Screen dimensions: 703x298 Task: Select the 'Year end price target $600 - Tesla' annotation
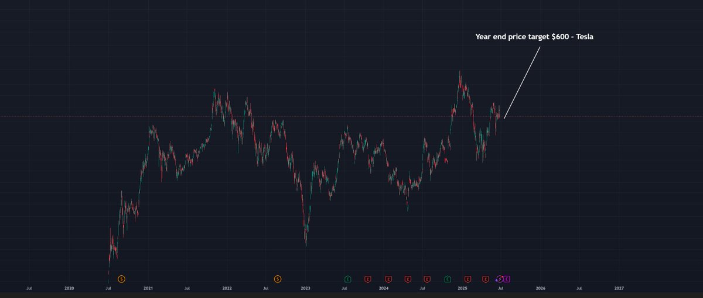click(x=535, y=37)
